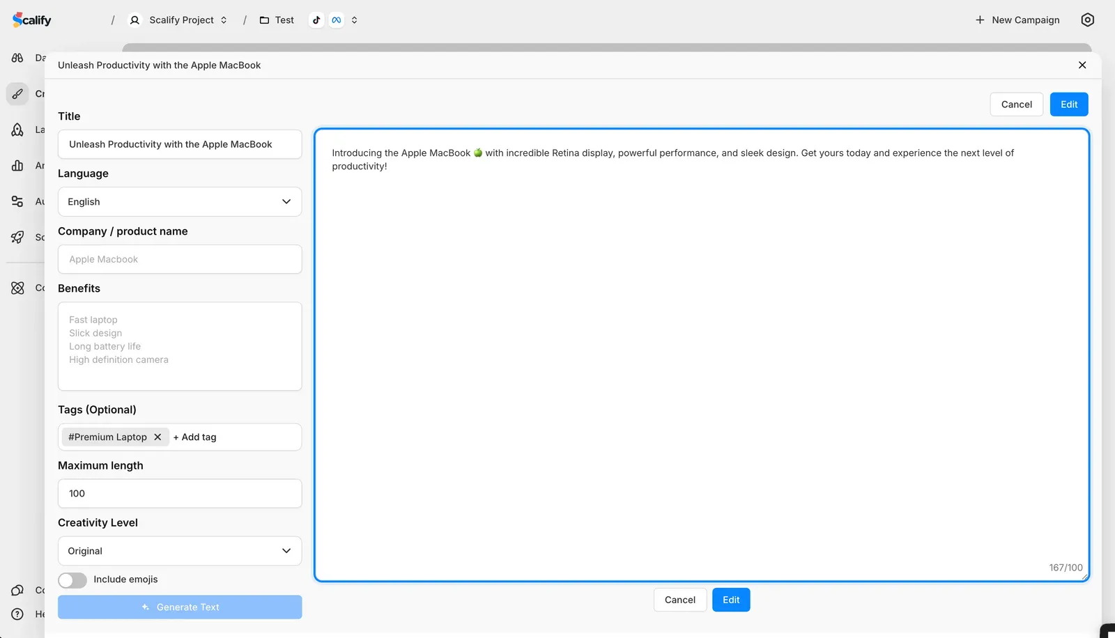Screen dimensions: 1115x638
Task: Open the Creativity Level dropdown
Action: pyautogui.click(x=180, y=551)
